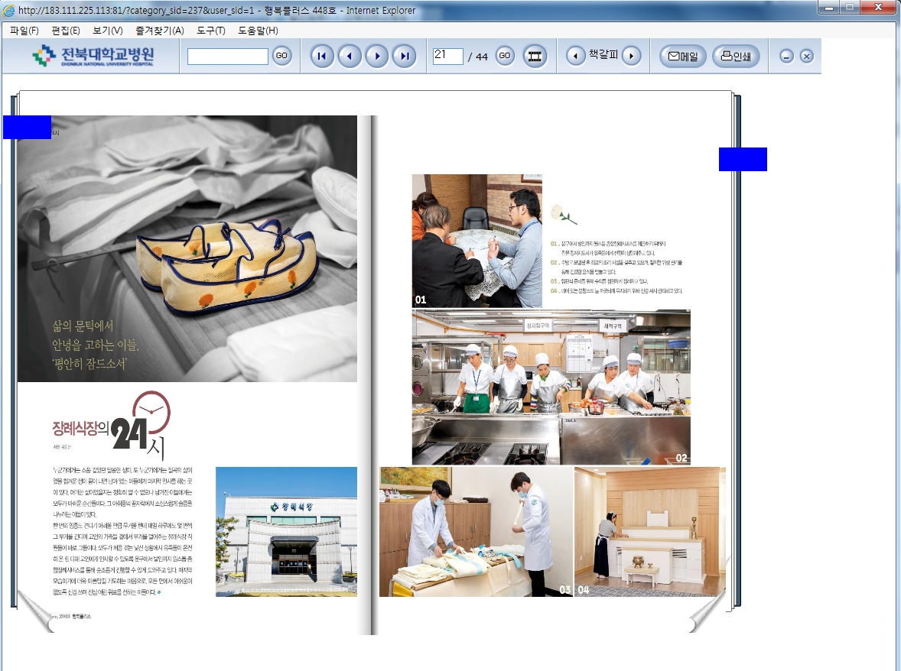
Task: Click previous bookmark arrow beside 책갈피
Action: click(575, 56)
